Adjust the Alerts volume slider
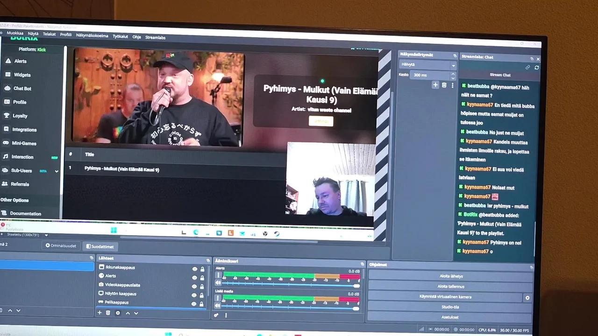 click(290, 285)
